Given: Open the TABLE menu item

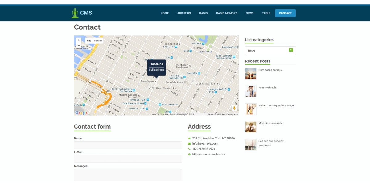Looking at the screenshot, I should (266, 13).
